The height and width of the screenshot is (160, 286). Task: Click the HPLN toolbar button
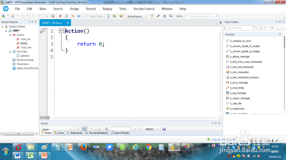click(x=179, y=16)
